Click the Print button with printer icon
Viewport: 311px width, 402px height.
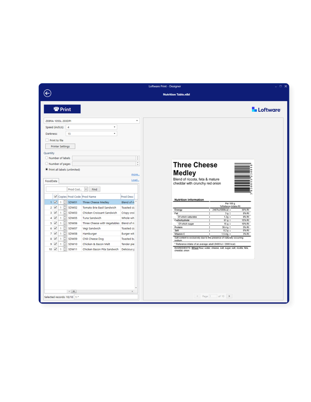62,109
